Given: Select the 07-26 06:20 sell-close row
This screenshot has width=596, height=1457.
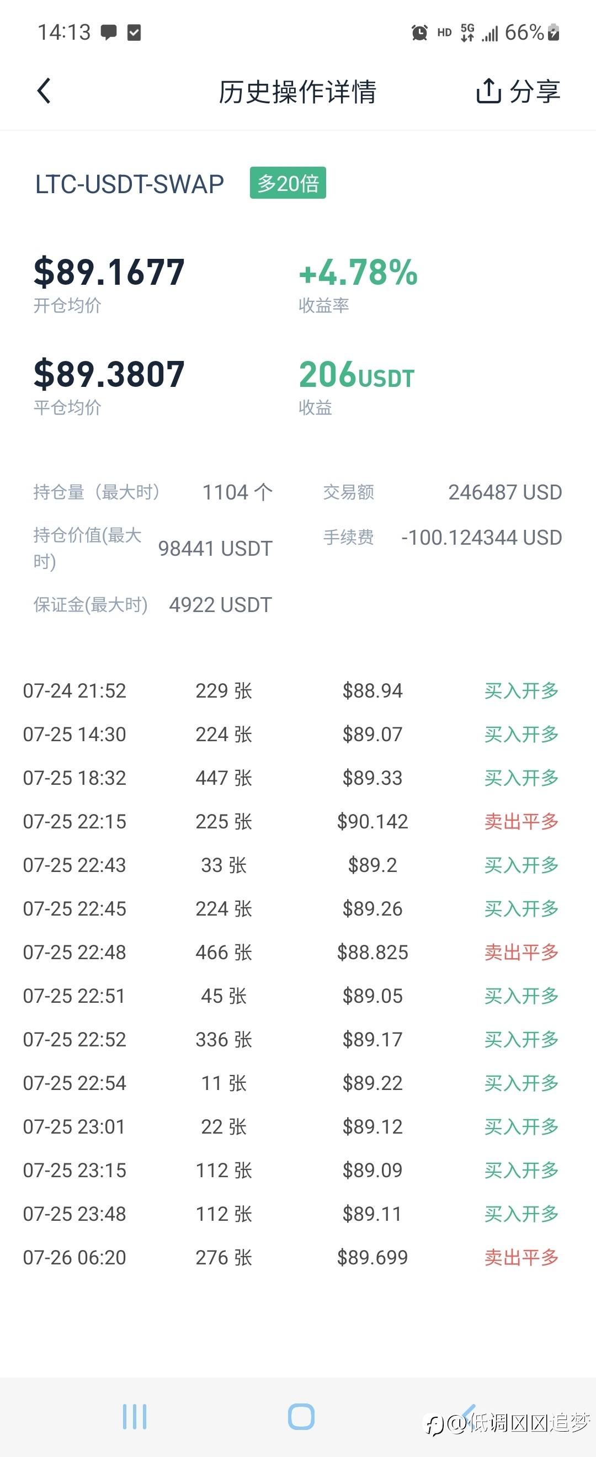Looking at the screenshot, I should coord(291,1257).
